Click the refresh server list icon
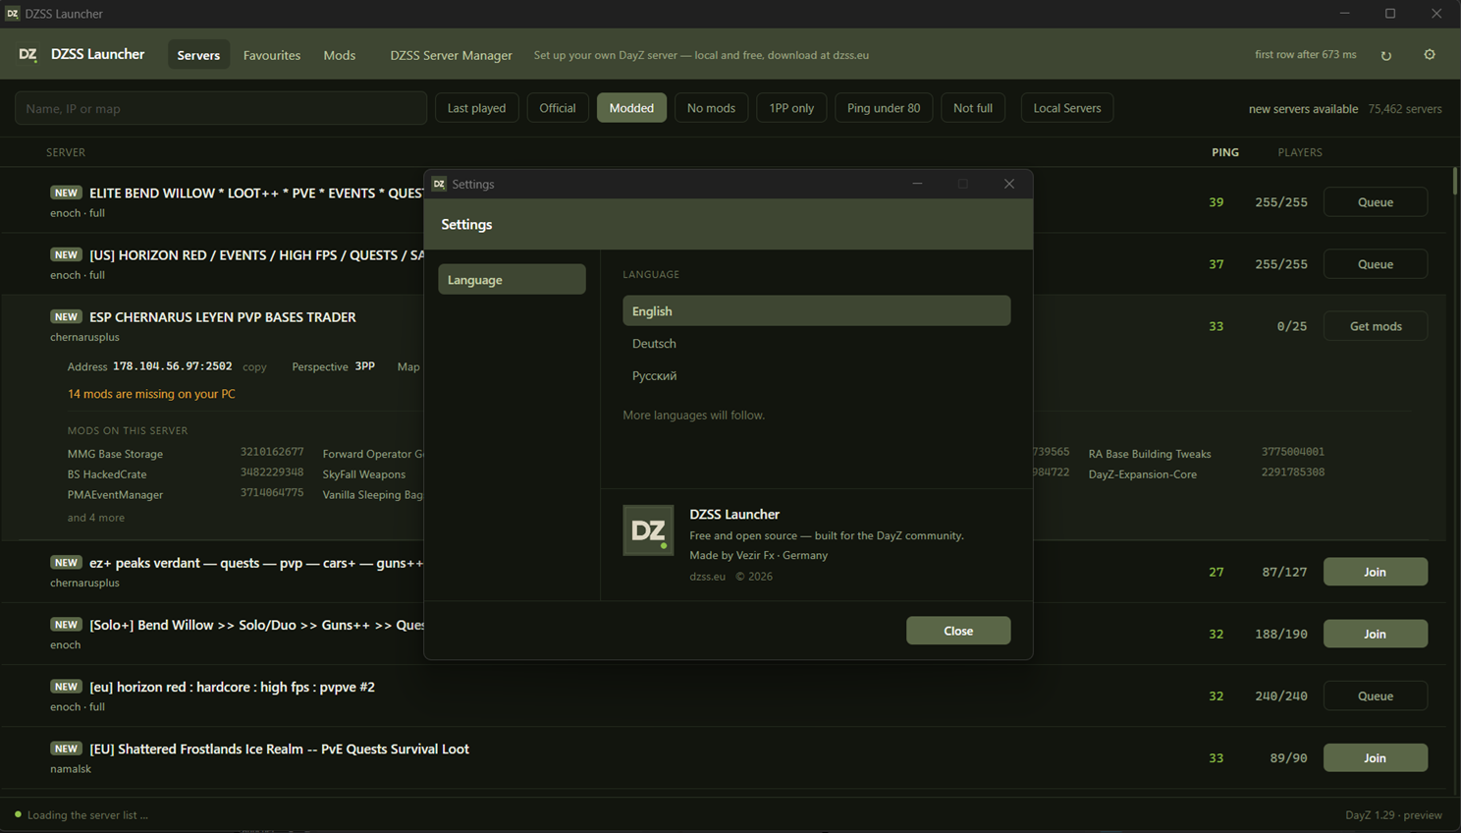The height and width of the screenshot is (833, 1461). (1386, 55)
